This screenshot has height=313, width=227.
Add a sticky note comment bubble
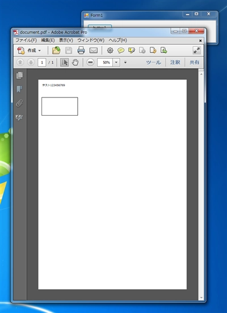[x=121, y=50]
